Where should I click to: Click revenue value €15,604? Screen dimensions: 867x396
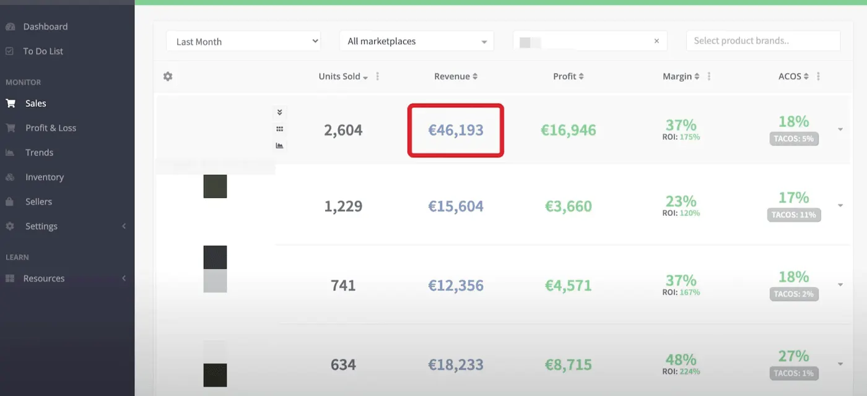(456, 207)
